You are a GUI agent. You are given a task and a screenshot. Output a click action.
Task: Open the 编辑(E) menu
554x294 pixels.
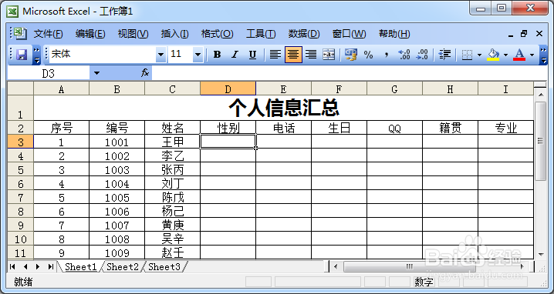click(90, 34)
